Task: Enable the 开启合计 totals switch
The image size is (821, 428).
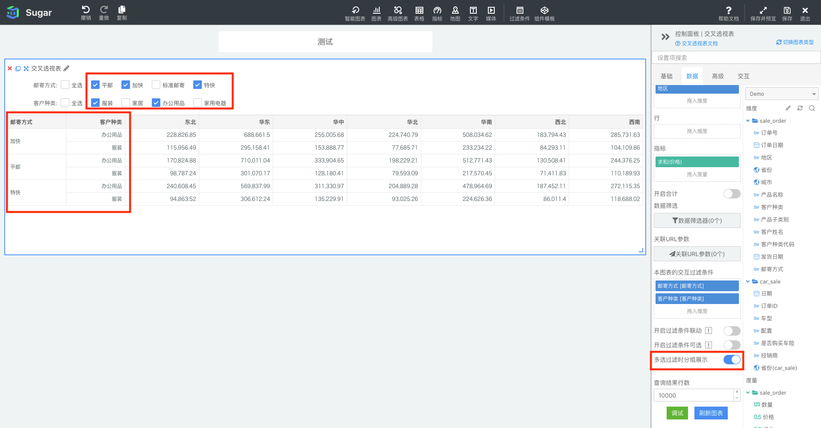Action: pyautogui.click(x=732, y=194)
